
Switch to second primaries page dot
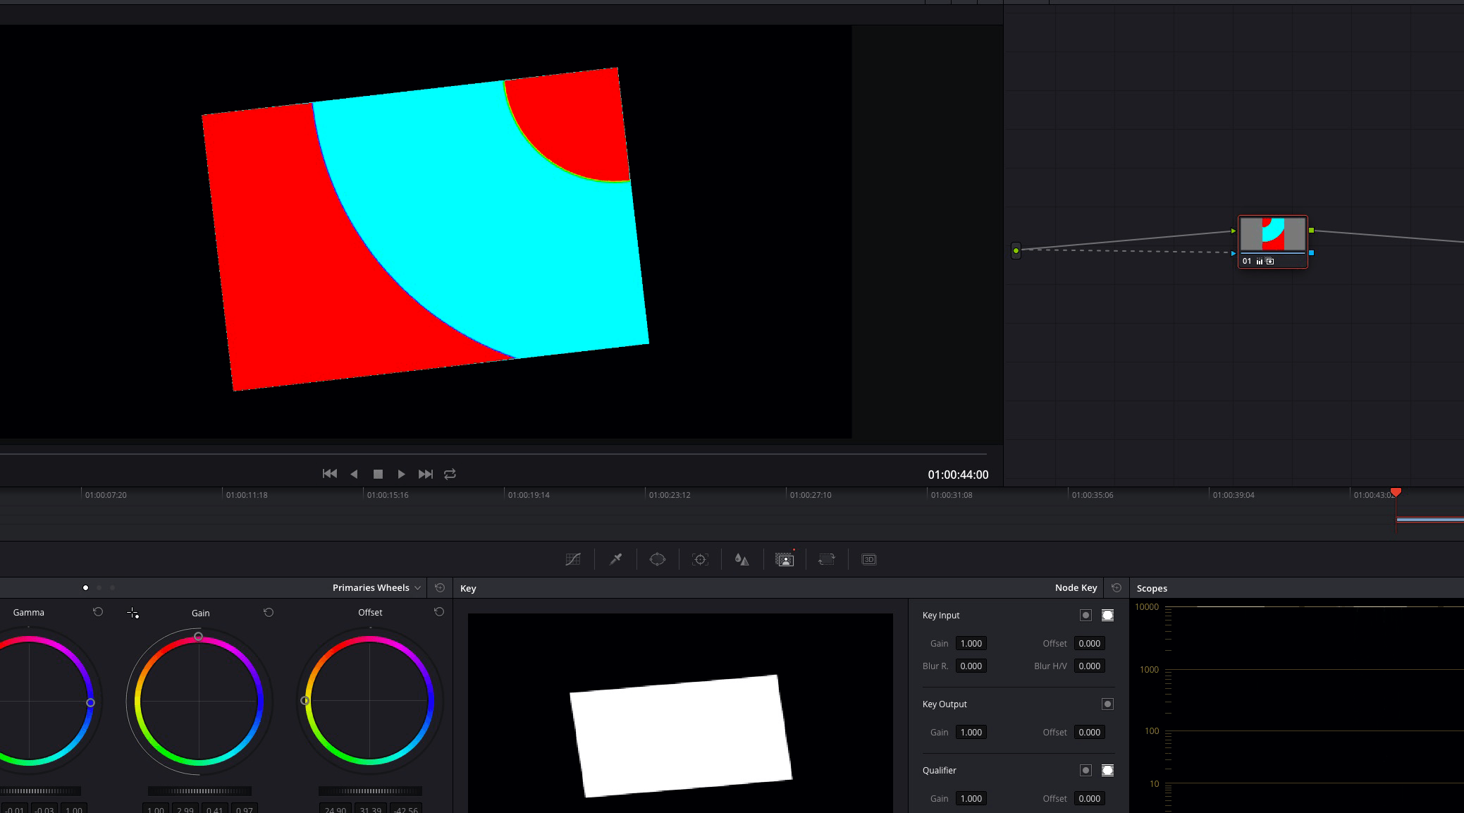pos(99,587)
